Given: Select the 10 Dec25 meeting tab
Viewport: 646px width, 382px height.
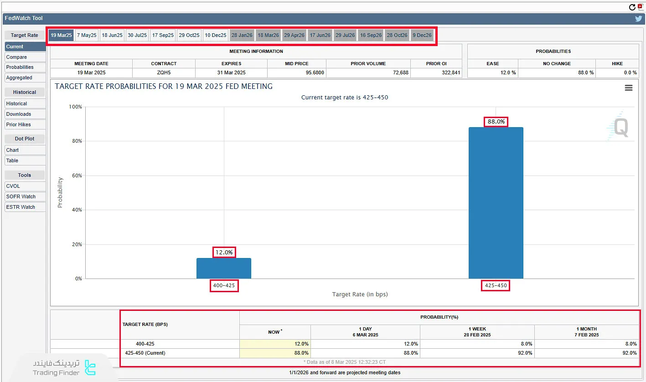Looking at the screenshot, I should (x=215, y=36).
